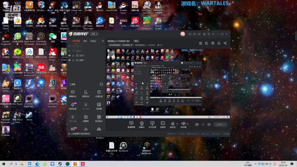The width and height of the screenshot is (297, 167).
Task: Select the 全屏 1 source row
Action: coord(86,60)
